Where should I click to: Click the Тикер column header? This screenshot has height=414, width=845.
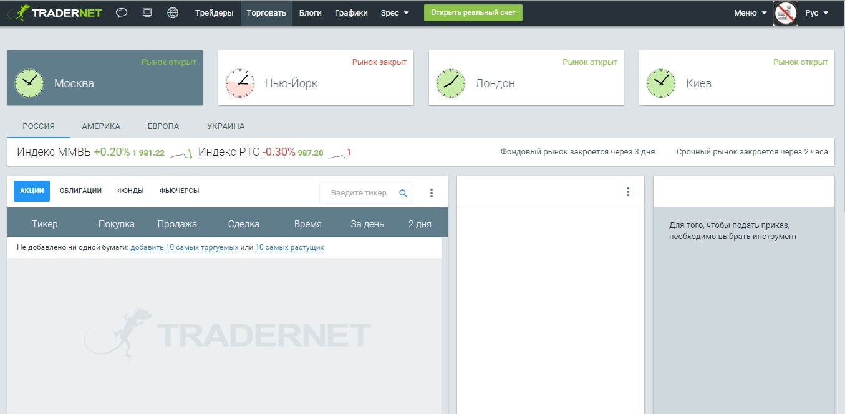pos(44,224)
